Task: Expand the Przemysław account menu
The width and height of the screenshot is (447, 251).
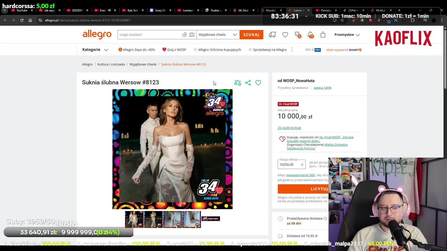Action: 347,35
